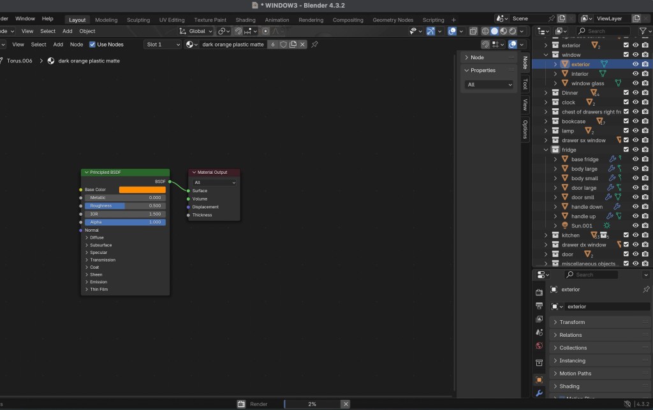The width and height of the screenshot is (653, 410).
Task: Click Add in the node editor header
Action: [58, 45]
